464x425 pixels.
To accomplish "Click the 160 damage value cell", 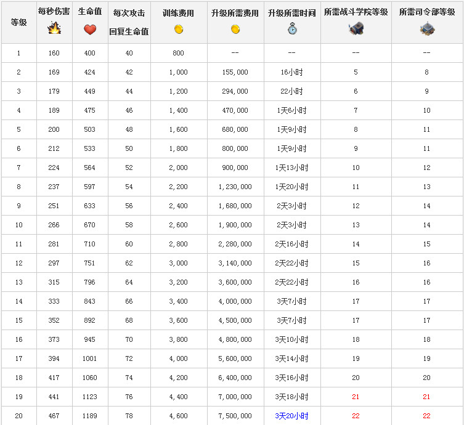I will point(54,53).
